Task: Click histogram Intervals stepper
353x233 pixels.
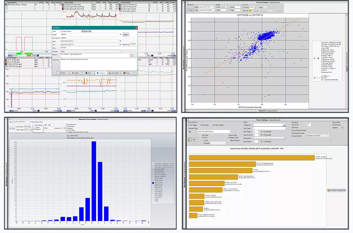Action: tap(64, 128)
